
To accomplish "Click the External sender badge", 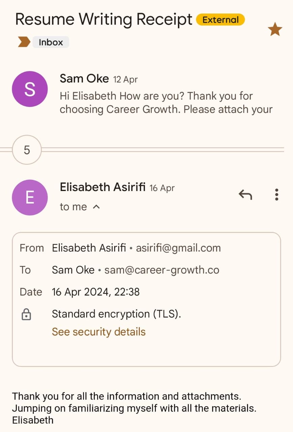I will 220,20.
